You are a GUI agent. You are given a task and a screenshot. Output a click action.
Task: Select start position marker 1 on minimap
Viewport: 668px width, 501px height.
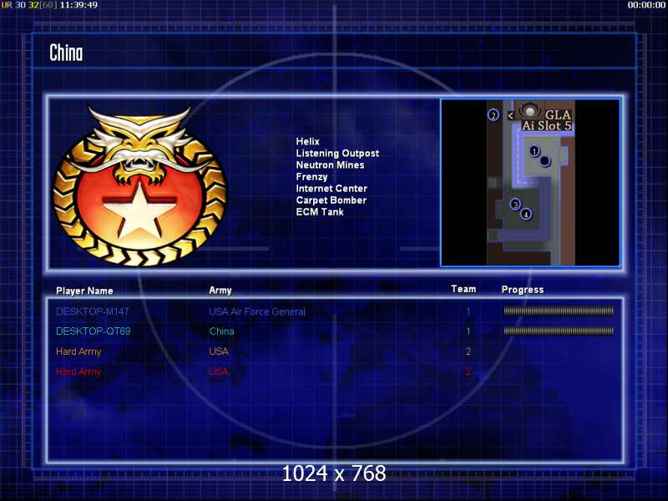pyautogui.click(x=534, y=151)
